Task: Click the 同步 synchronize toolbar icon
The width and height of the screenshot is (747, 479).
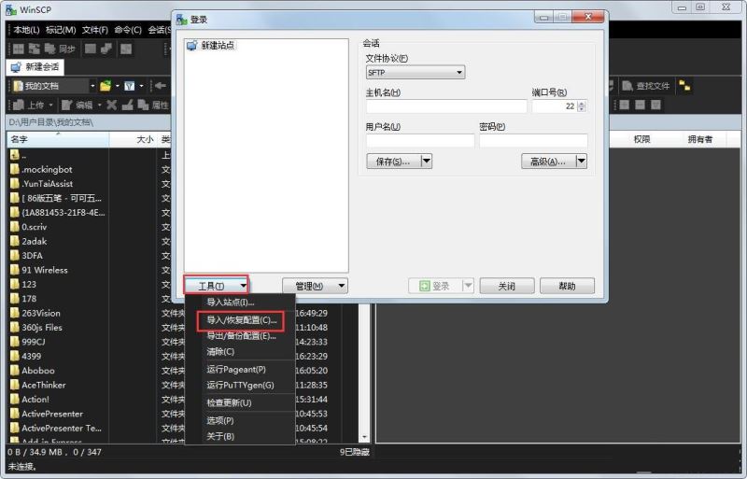Action: point(48,49)
